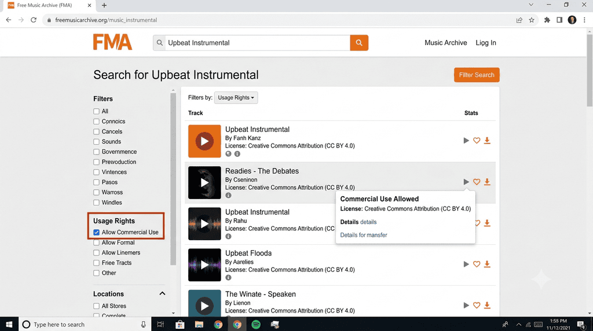The height and width of the screenshot is (331, 593).
Task: Play the Upbeat Instrumental track by Fanh Kanz
Action: [x=466, y=141]
